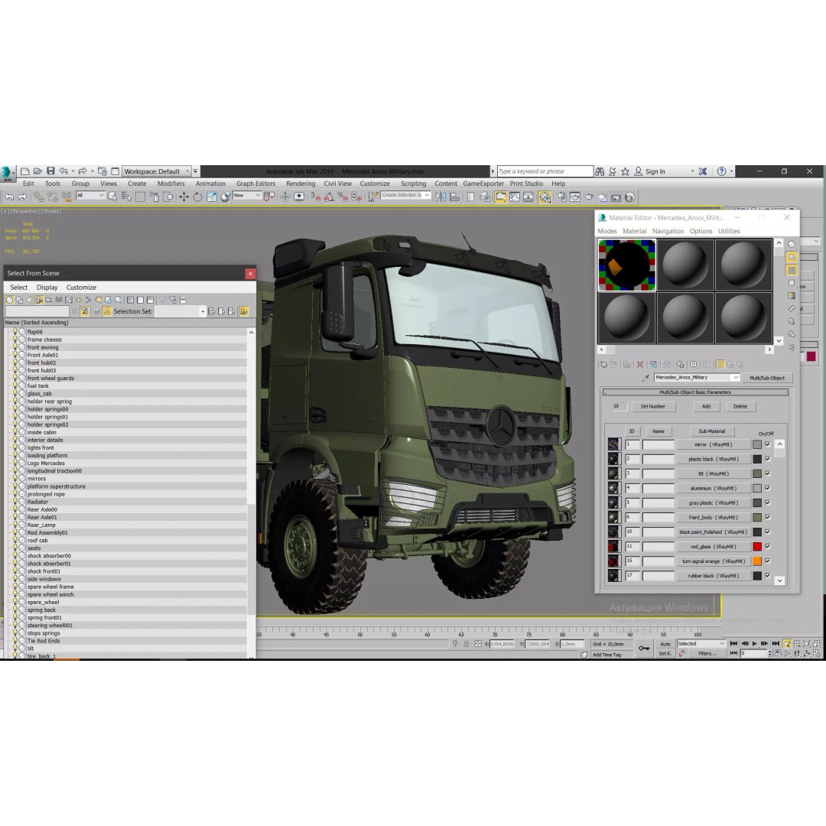Click the Multi/Sub-Object type button
The image size is (826, 826).
click(767, 378)
